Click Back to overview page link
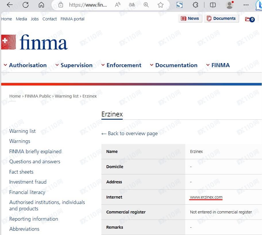 (130, 133)
